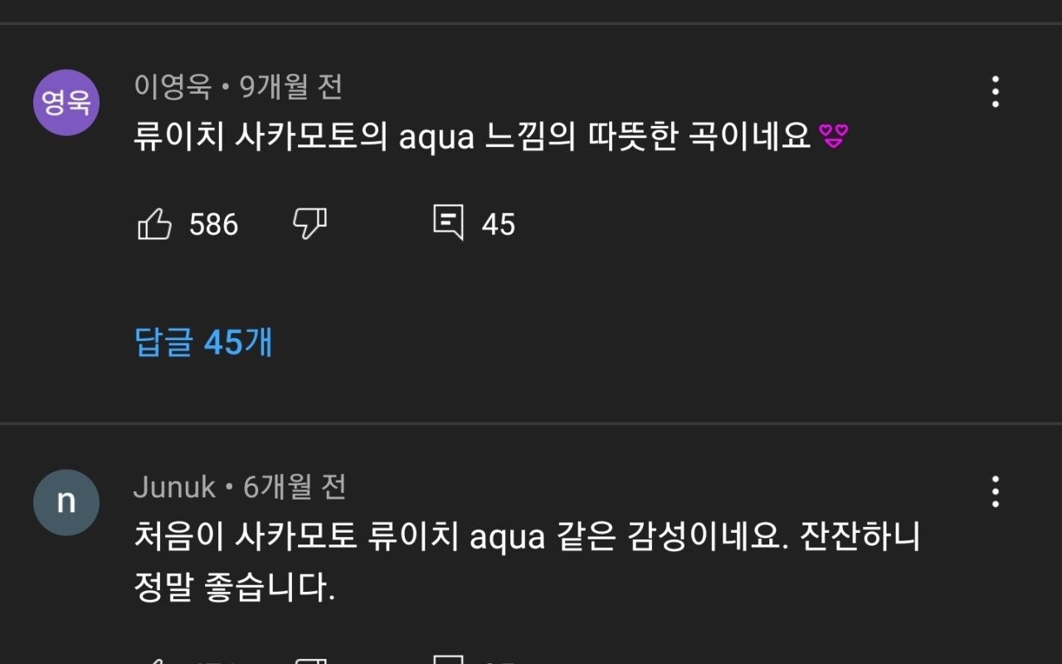Open more options for Junuk's comment
The width and height of the screenshot is (1062, 664).
(995, 492)
